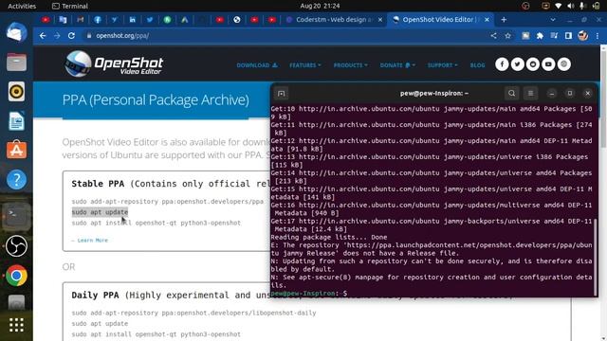Expand the PRODUCTS dropdown menu
Image resolution: width=607 pixels, height=341 pixels.
point(350,65)
